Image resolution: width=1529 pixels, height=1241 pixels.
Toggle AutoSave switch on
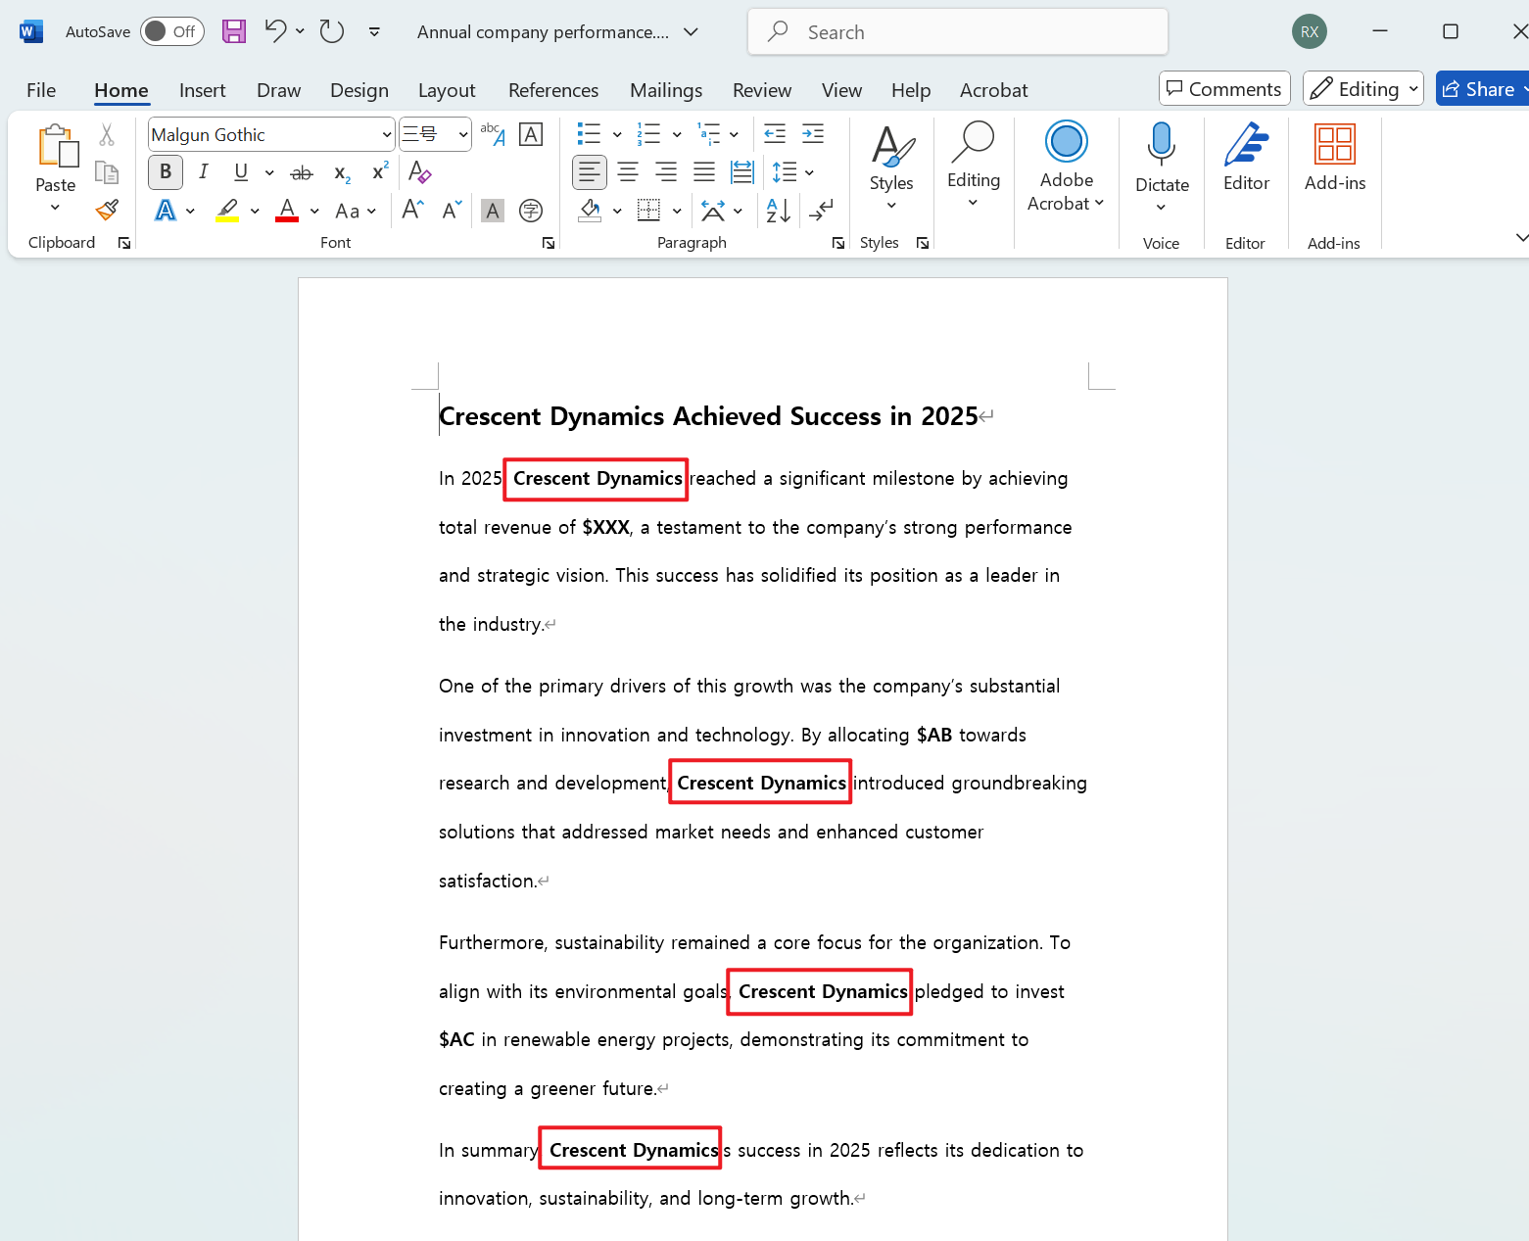point(171,31)
